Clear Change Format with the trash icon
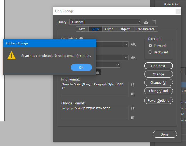186x146 pixels. tap(133, 118)
